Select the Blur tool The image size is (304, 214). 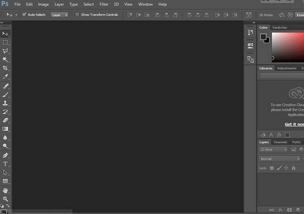(x=5, y=138)
